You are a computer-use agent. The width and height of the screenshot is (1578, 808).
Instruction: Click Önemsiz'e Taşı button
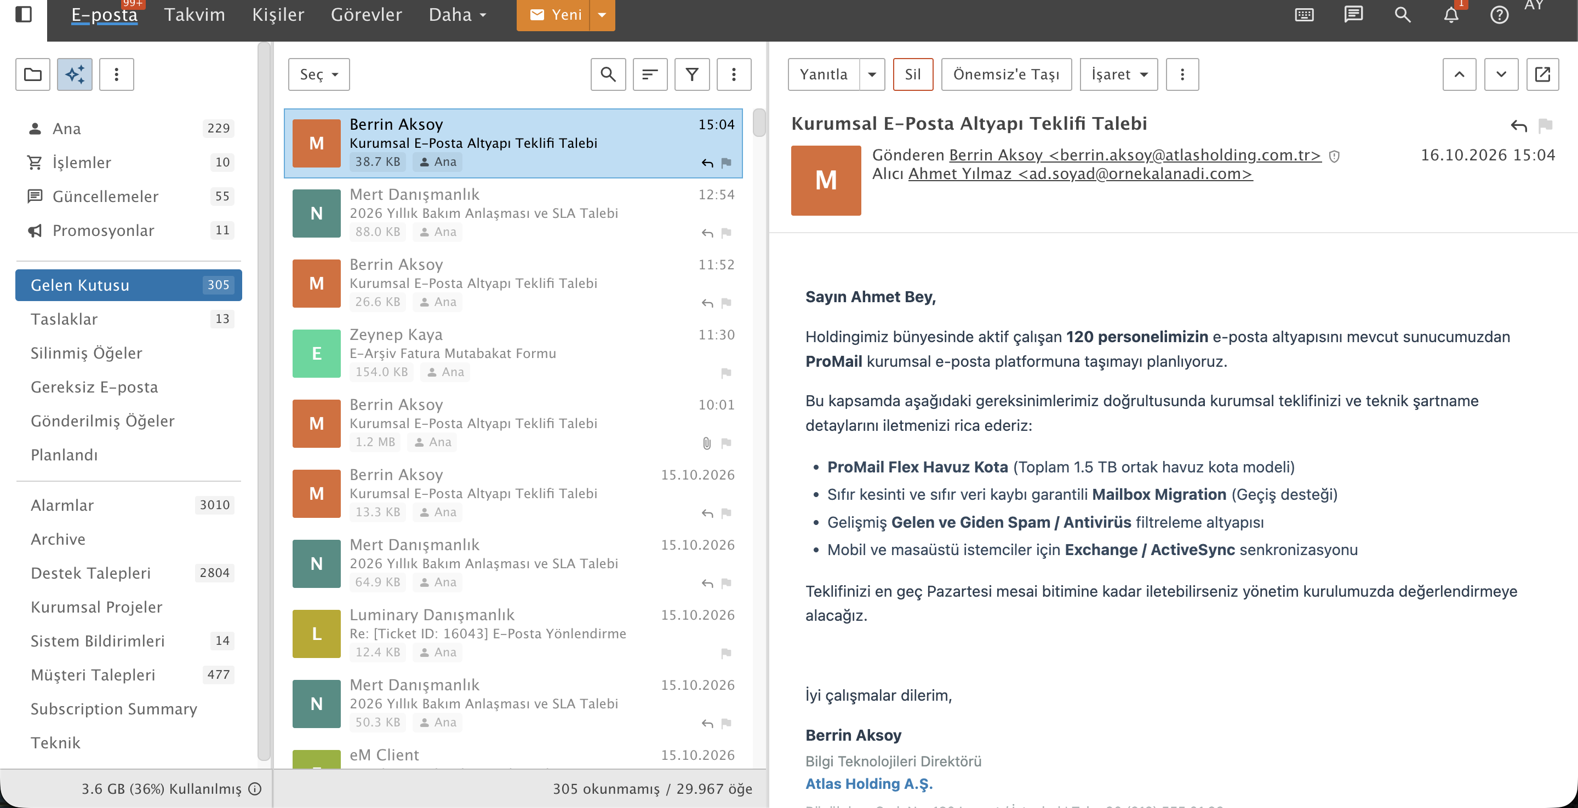point(1007,74)
